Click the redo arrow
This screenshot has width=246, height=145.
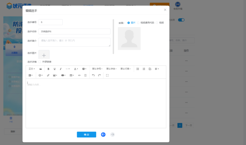[x=99, y=75]
